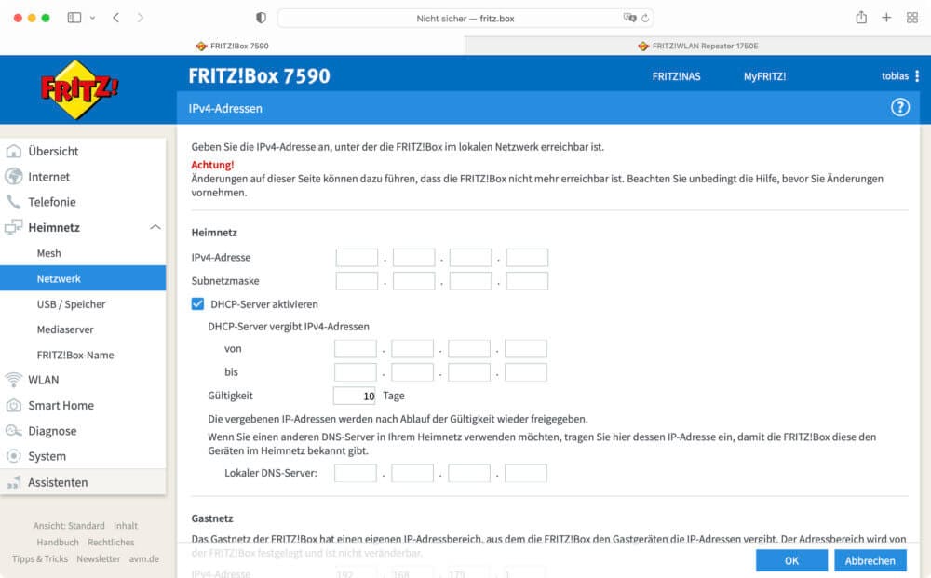This screenshot has width=931, height=578.
Task: Click first DHCP 'von' octet field
Action: tap(355, 349)
